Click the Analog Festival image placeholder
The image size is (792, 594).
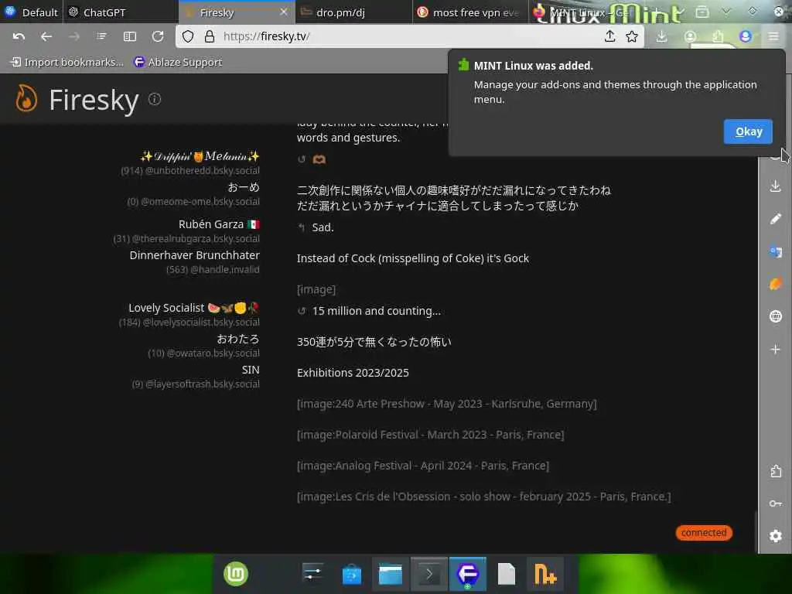coord(423,466)
